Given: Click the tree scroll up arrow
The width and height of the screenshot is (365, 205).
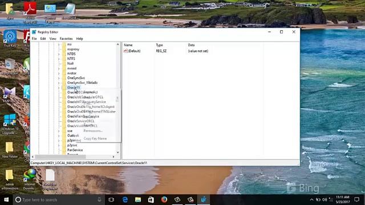Looking at the screenshot, I should pyautogui.click(x=117, y=44).
